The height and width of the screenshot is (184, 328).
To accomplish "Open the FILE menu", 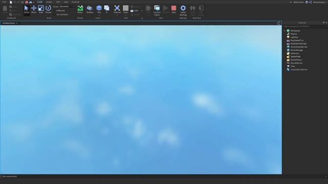I will coord(4,2).
